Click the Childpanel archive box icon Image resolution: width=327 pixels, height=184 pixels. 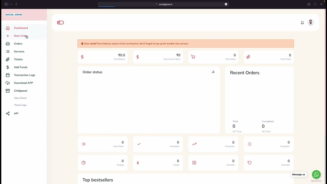point(8,91)
